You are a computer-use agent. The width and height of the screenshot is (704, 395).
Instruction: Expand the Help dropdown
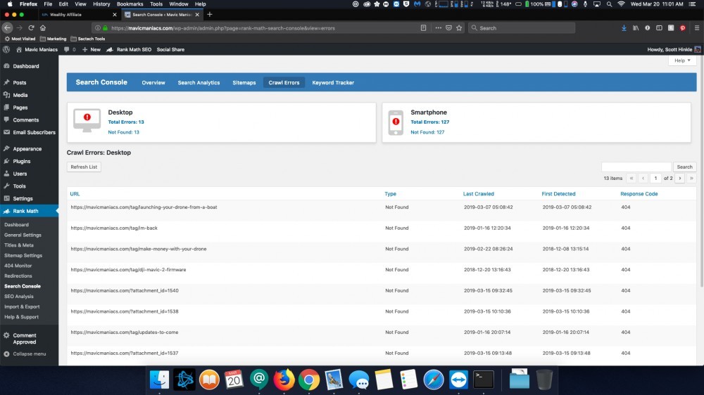pos(682,60)
